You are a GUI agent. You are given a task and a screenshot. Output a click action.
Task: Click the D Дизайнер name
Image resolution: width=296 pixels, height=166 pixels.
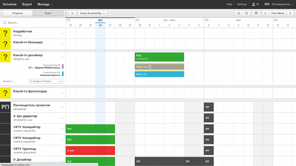pos(22,160)
